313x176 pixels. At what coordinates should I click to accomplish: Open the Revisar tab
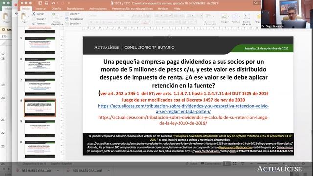pos(163,9)
